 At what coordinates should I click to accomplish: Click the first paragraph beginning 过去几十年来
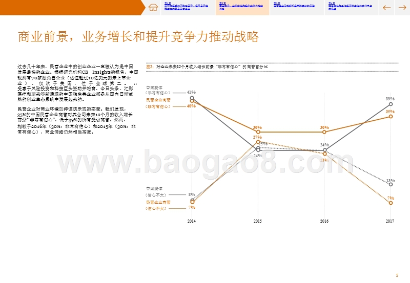click(78, 83)
